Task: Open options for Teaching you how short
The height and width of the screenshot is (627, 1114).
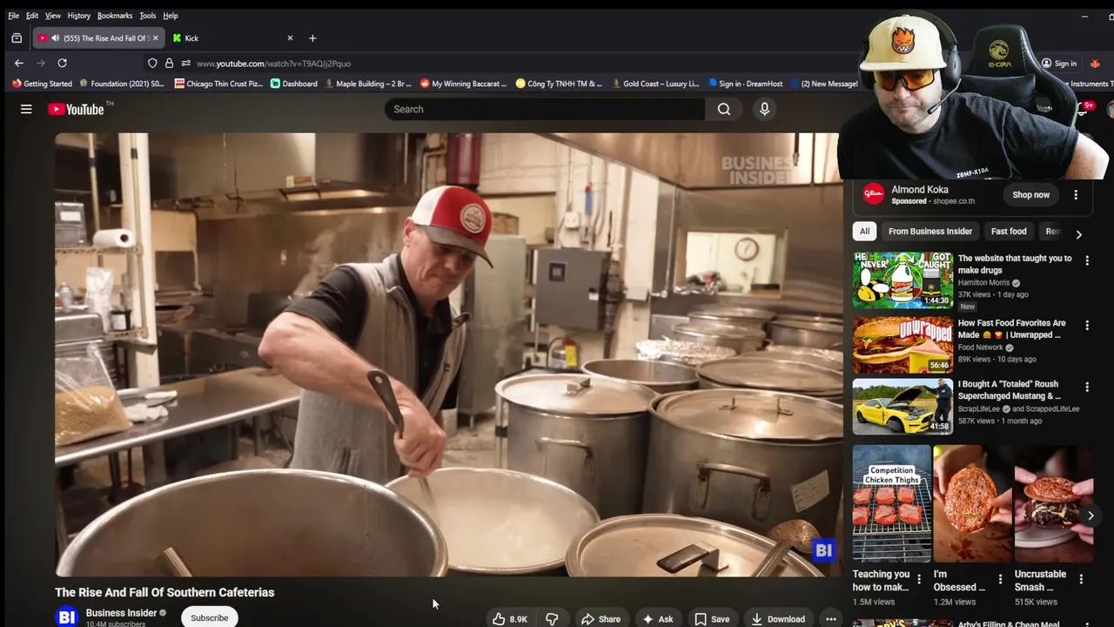Action: 919,579
